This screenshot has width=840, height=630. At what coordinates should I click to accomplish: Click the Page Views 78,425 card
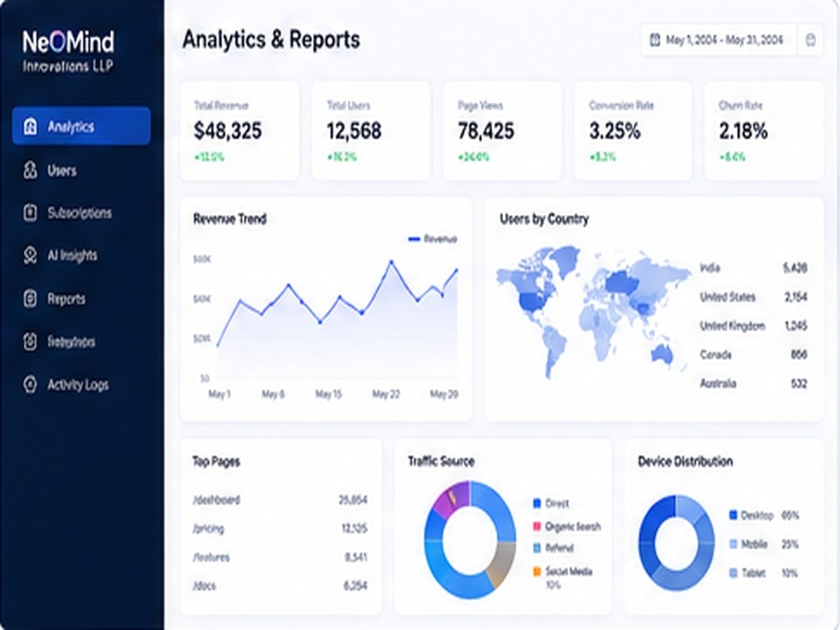pos(502,131)
